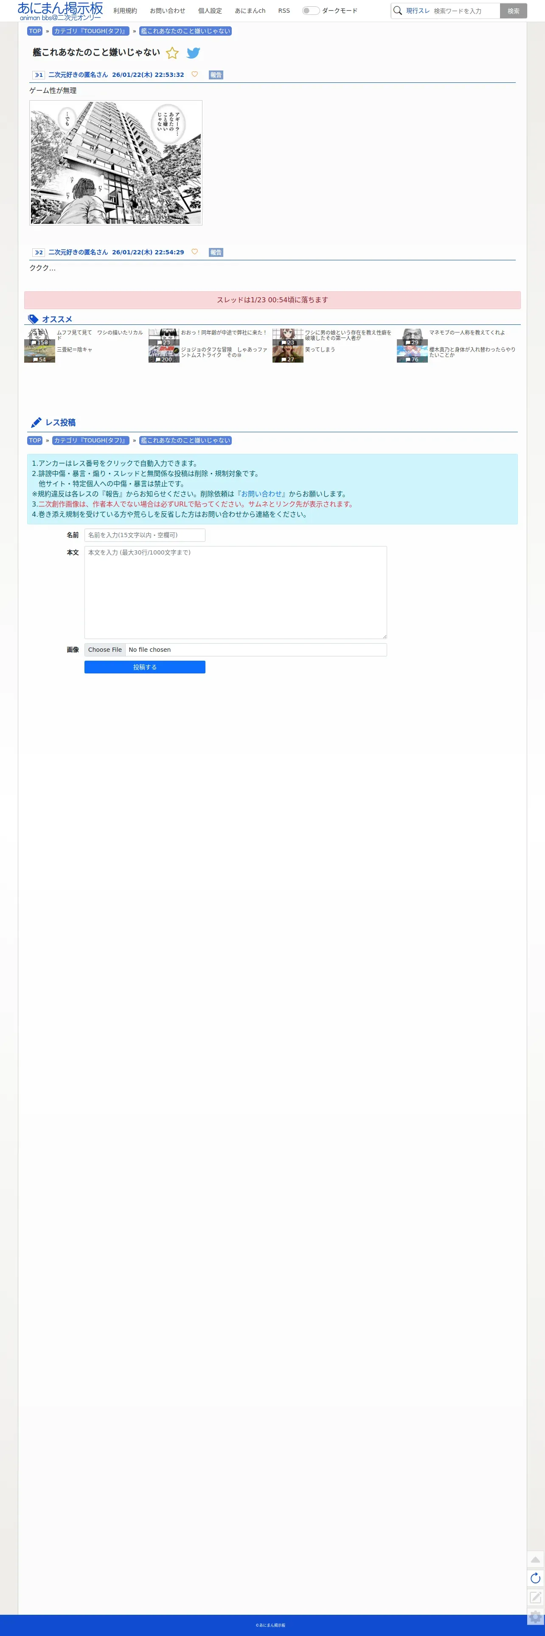Viewport: 545px width, 1636px height.
Task: Click the circular reload icon at bottom right
Action: point(536,1577)
